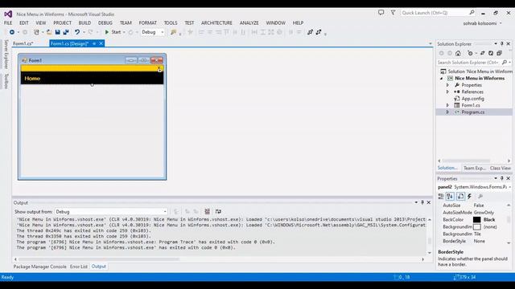This screenshot has height=289, width=515.
Task: Open the Server Explorer side tab
Action: [x=6, y=54]
